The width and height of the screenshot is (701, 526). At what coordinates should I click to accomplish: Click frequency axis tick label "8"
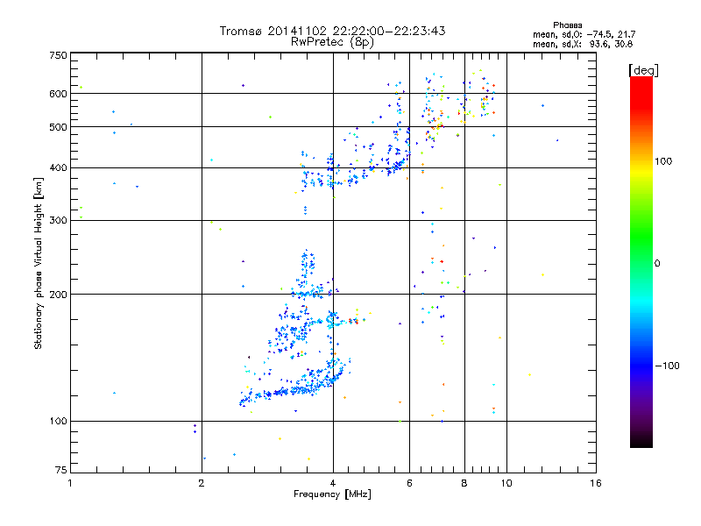pyautogui.click(x=464, y=483)
